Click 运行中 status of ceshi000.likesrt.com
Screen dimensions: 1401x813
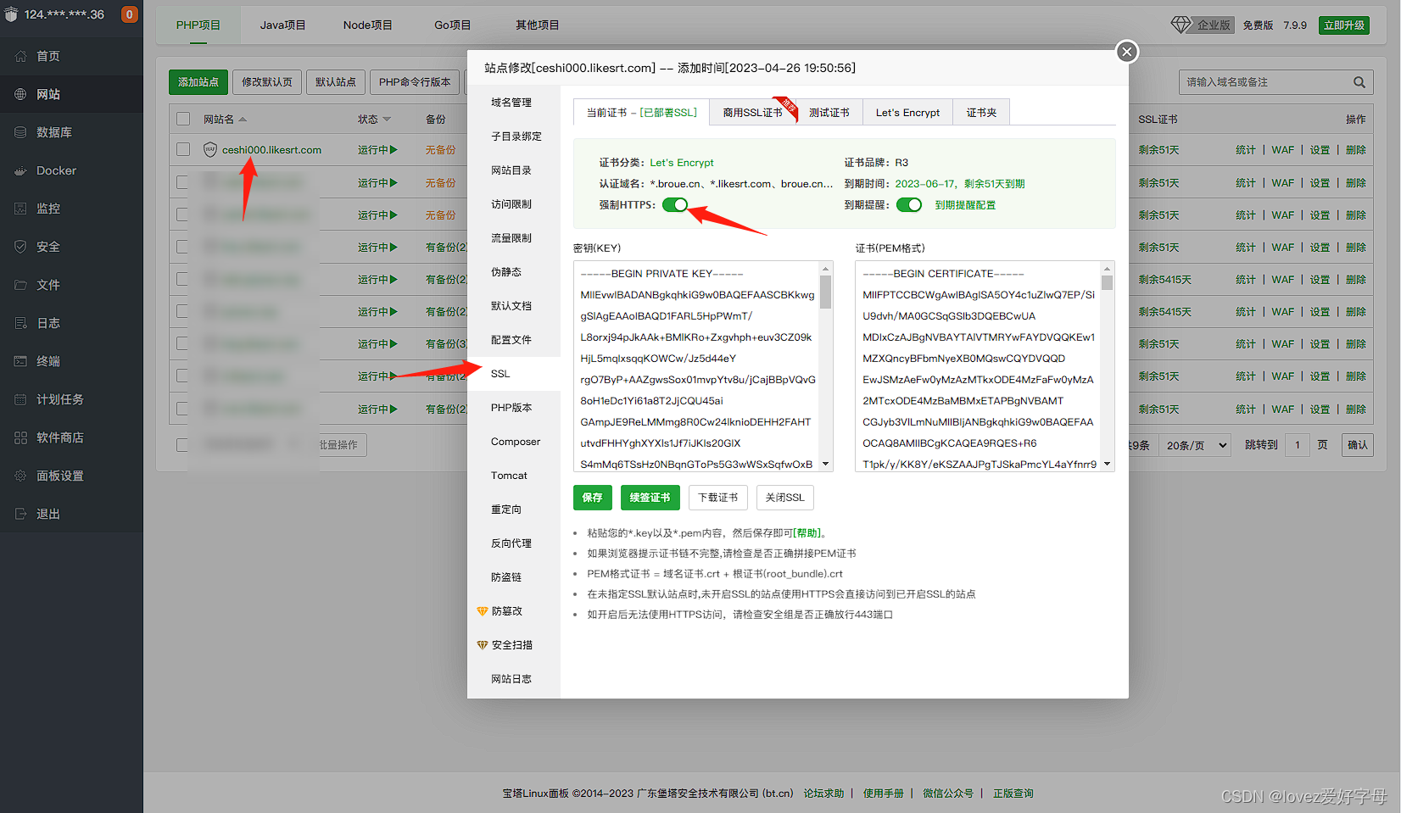(x=377, y=150)
